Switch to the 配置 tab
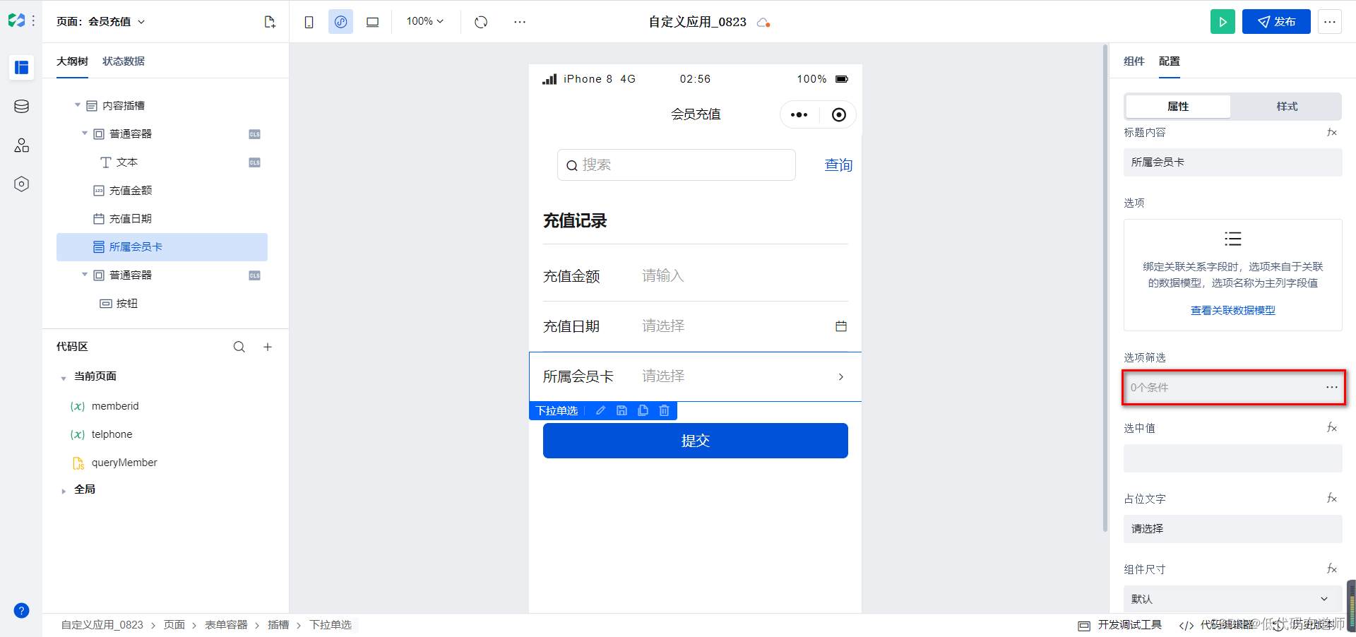This screenshot has width=1356, height=637. click(x=1170, y=61)
